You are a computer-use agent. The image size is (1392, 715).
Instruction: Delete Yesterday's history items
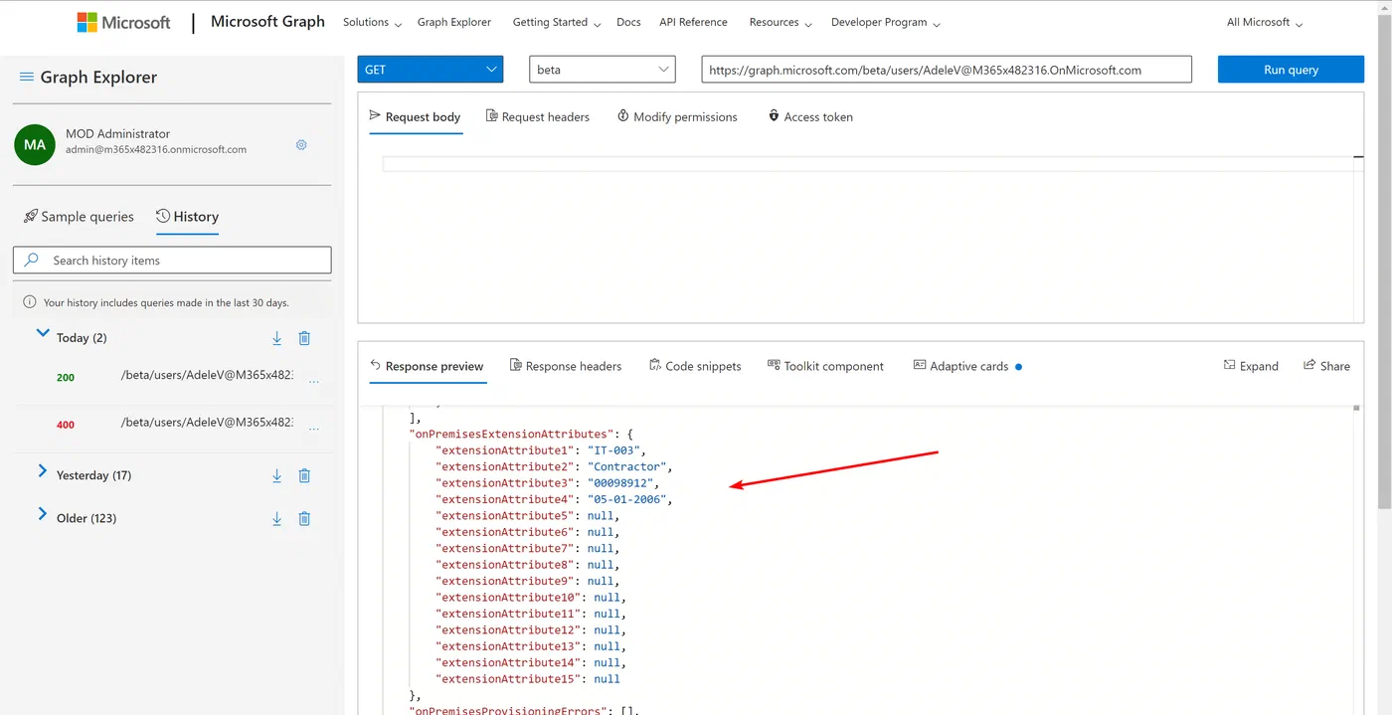pos(305,475)
